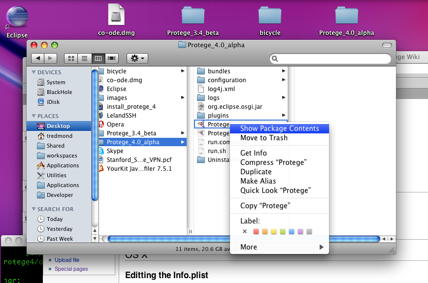Remove label with the X swatch
428x283 pixels.
tap(245, 231)
